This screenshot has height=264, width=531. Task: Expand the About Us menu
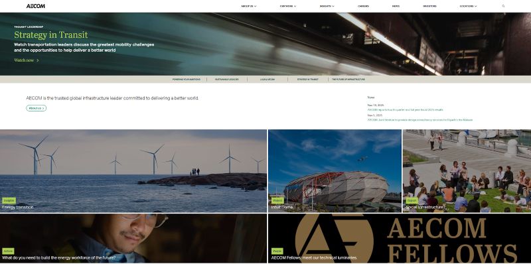pyautogui.click(x=248, y=6)
